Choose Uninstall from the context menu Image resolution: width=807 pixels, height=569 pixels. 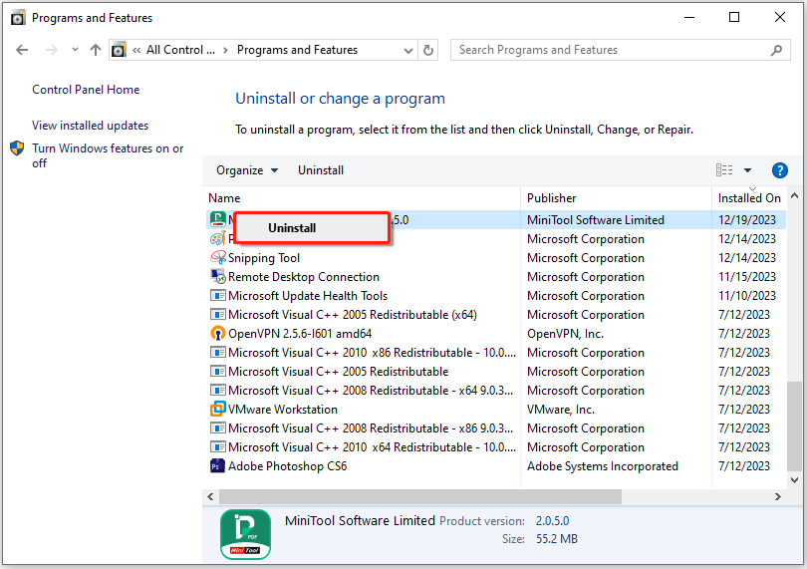(312, 228)
